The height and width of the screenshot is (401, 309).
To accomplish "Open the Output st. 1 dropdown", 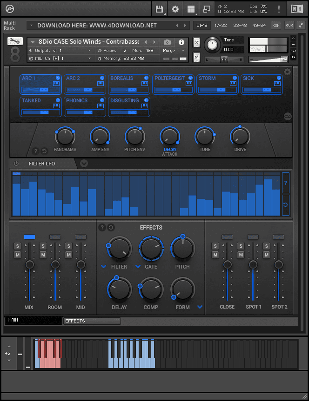I will point(60,51).
